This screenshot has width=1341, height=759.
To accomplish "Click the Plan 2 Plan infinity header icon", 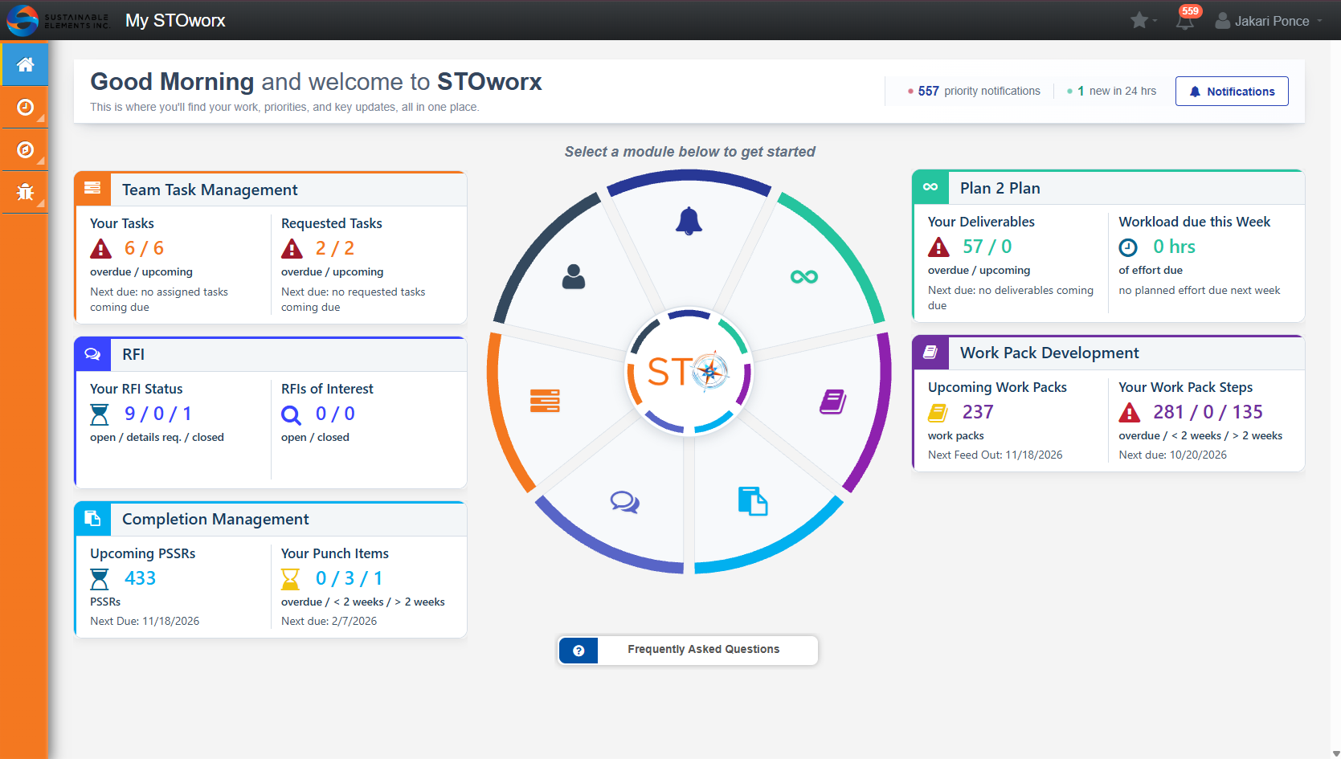I will point(930,187).
